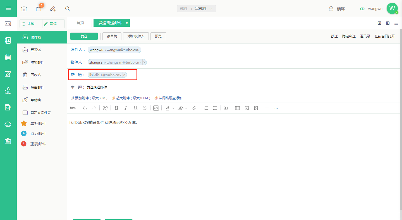Screen dimensions: 402x220
Task: Open the contacts group sidebar icon
Action: tap(8, 91)
